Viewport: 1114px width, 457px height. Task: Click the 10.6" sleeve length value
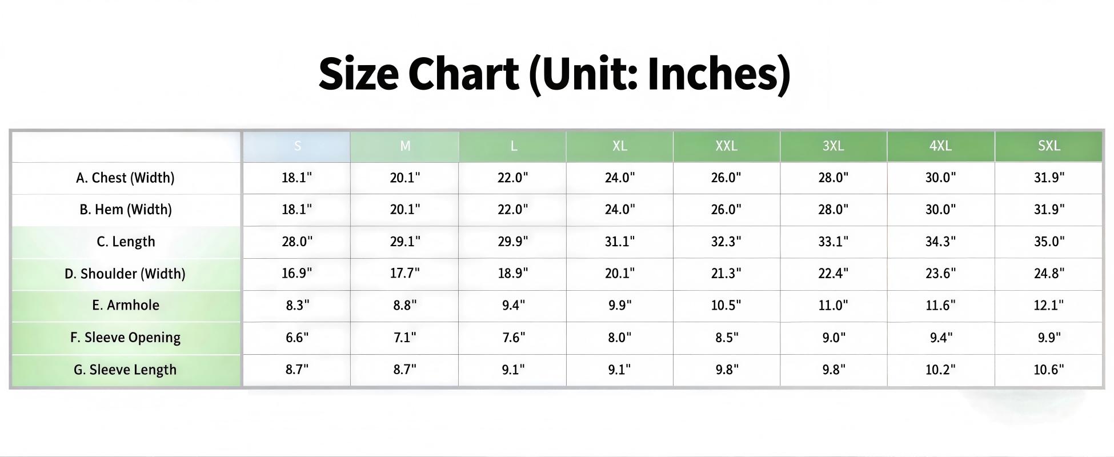1049,370
